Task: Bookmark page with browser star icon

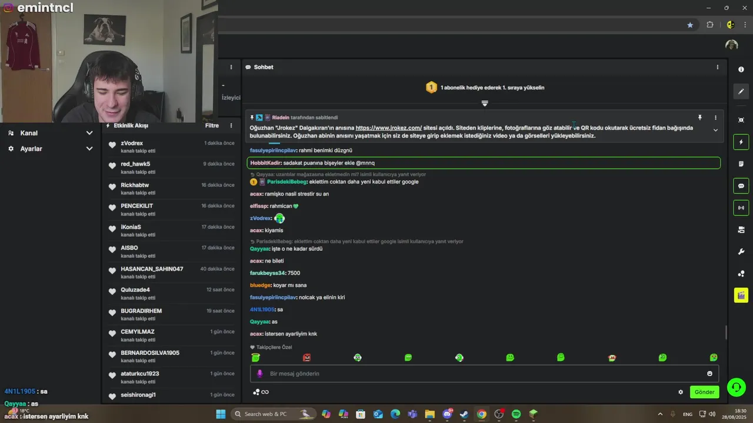Action: click(x=690, y=25)
